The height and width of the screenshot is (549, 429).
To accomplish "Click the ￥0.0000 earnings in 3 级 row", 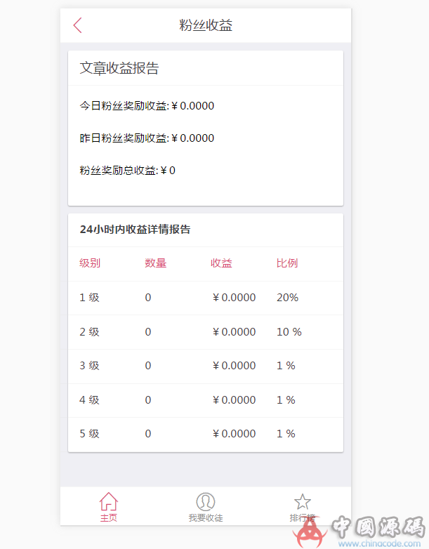I will [x=234, y=366].
